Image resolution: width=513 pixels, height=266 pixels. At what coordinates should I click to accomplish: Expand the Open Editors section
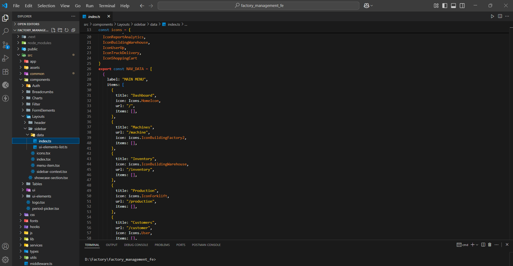[28, 24]
